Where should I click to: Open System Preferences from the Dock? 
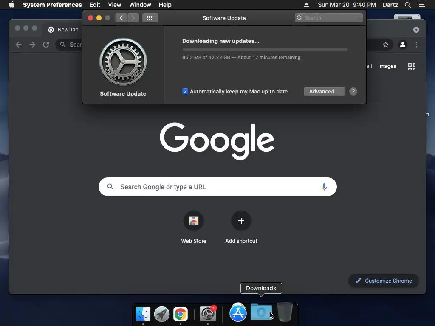pyautogui.click(x=208, y=314)
